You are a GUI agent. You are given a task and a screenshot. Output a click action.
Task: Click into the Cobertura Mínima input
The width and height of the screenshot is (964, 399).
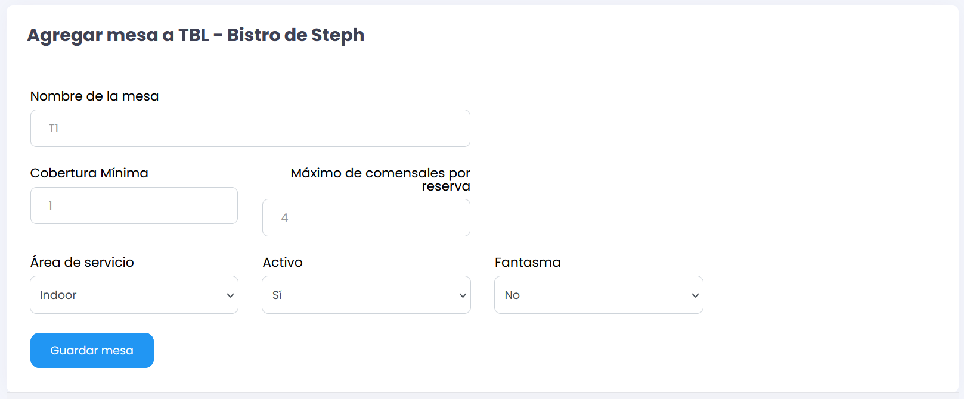pyautogui.click(x=134, y=205)
